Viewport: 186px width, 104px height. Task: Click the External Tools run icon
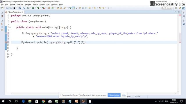[43, 8]
